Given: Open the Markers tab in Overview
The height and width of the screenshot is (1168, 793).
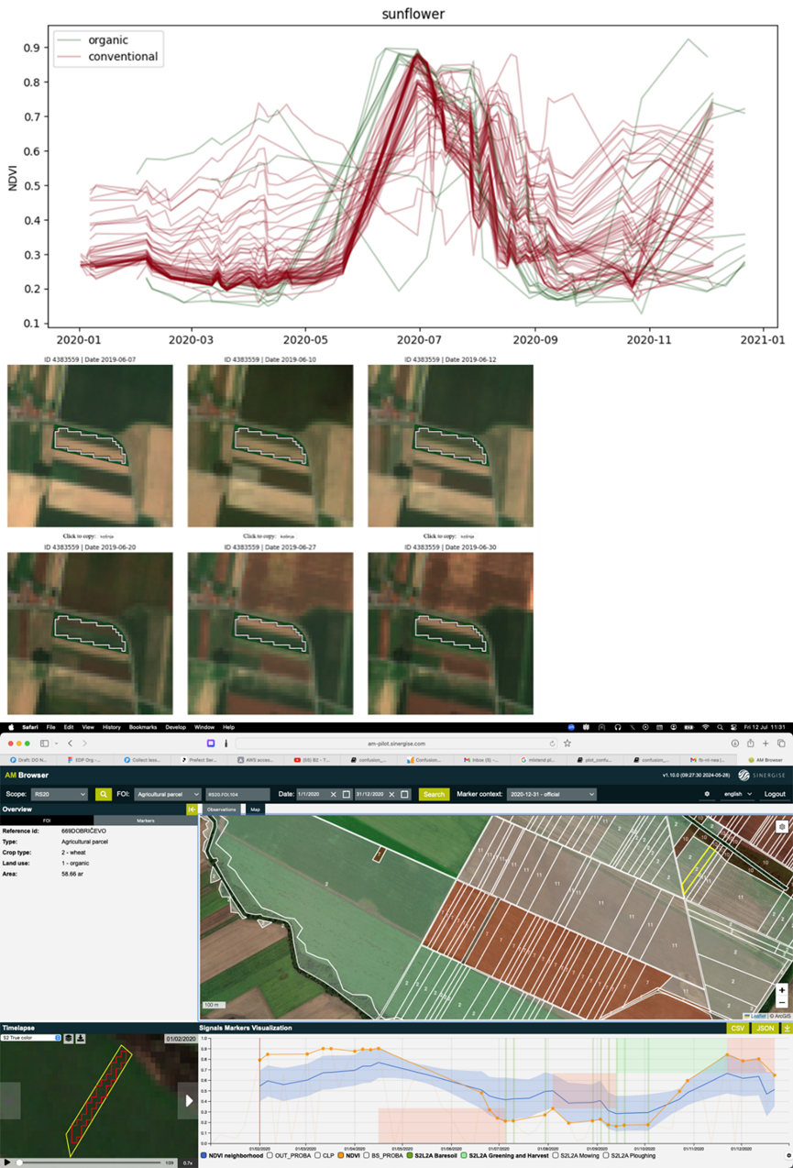Looking at the screenshot, I should [x=144, y=821].
